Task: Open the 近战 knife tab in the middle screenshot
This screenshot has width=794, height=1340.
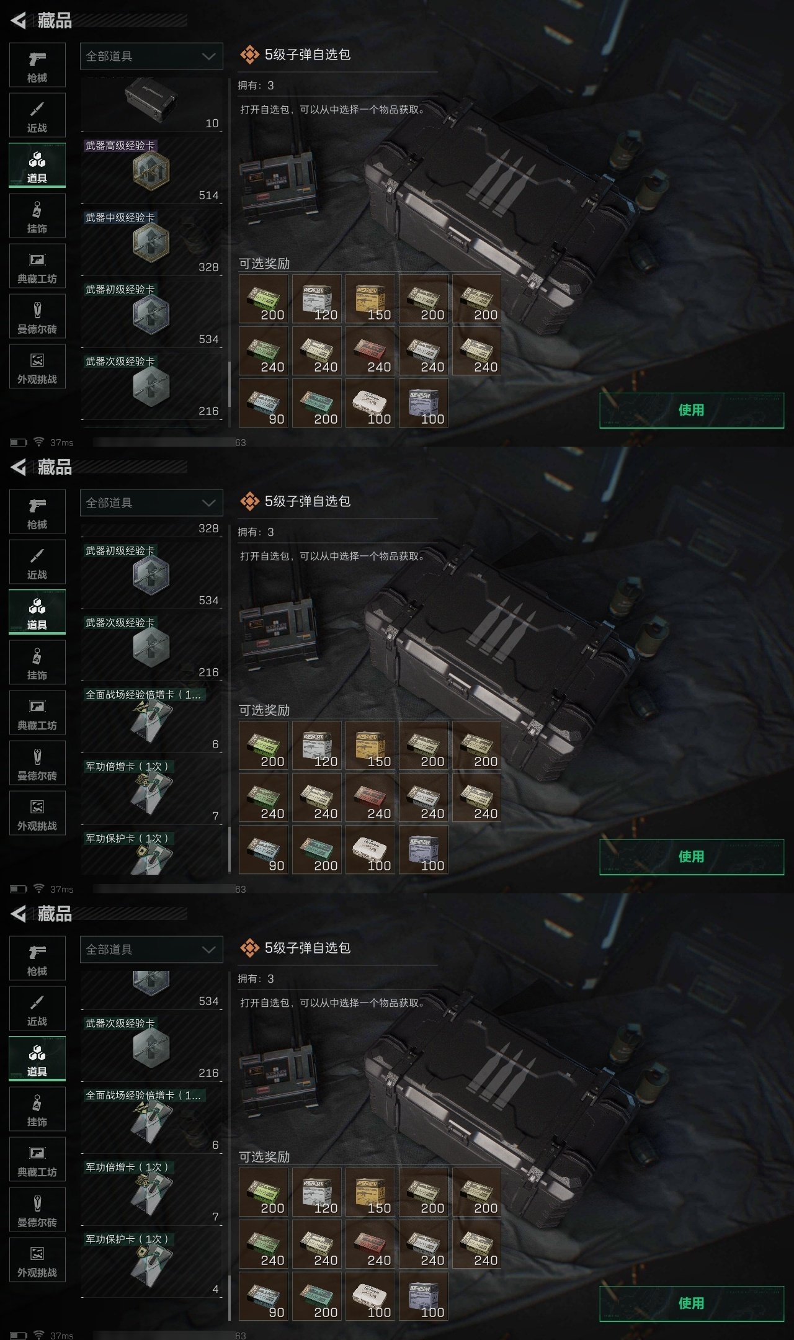Action: point(37,562)
